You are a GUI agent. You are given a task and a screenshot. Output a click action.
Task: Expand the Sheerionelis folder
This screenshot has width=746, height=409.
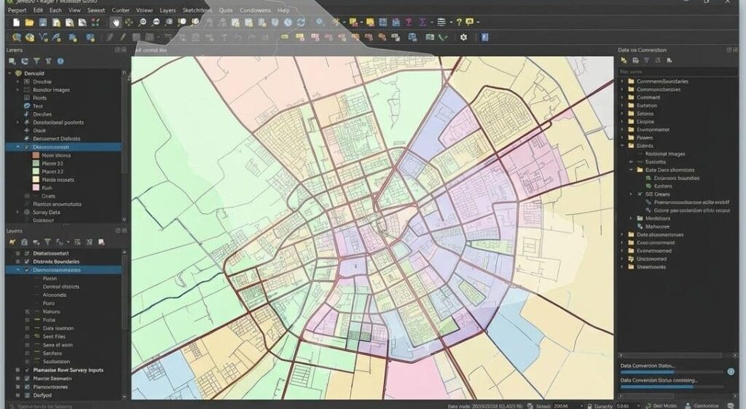(622, 267)
